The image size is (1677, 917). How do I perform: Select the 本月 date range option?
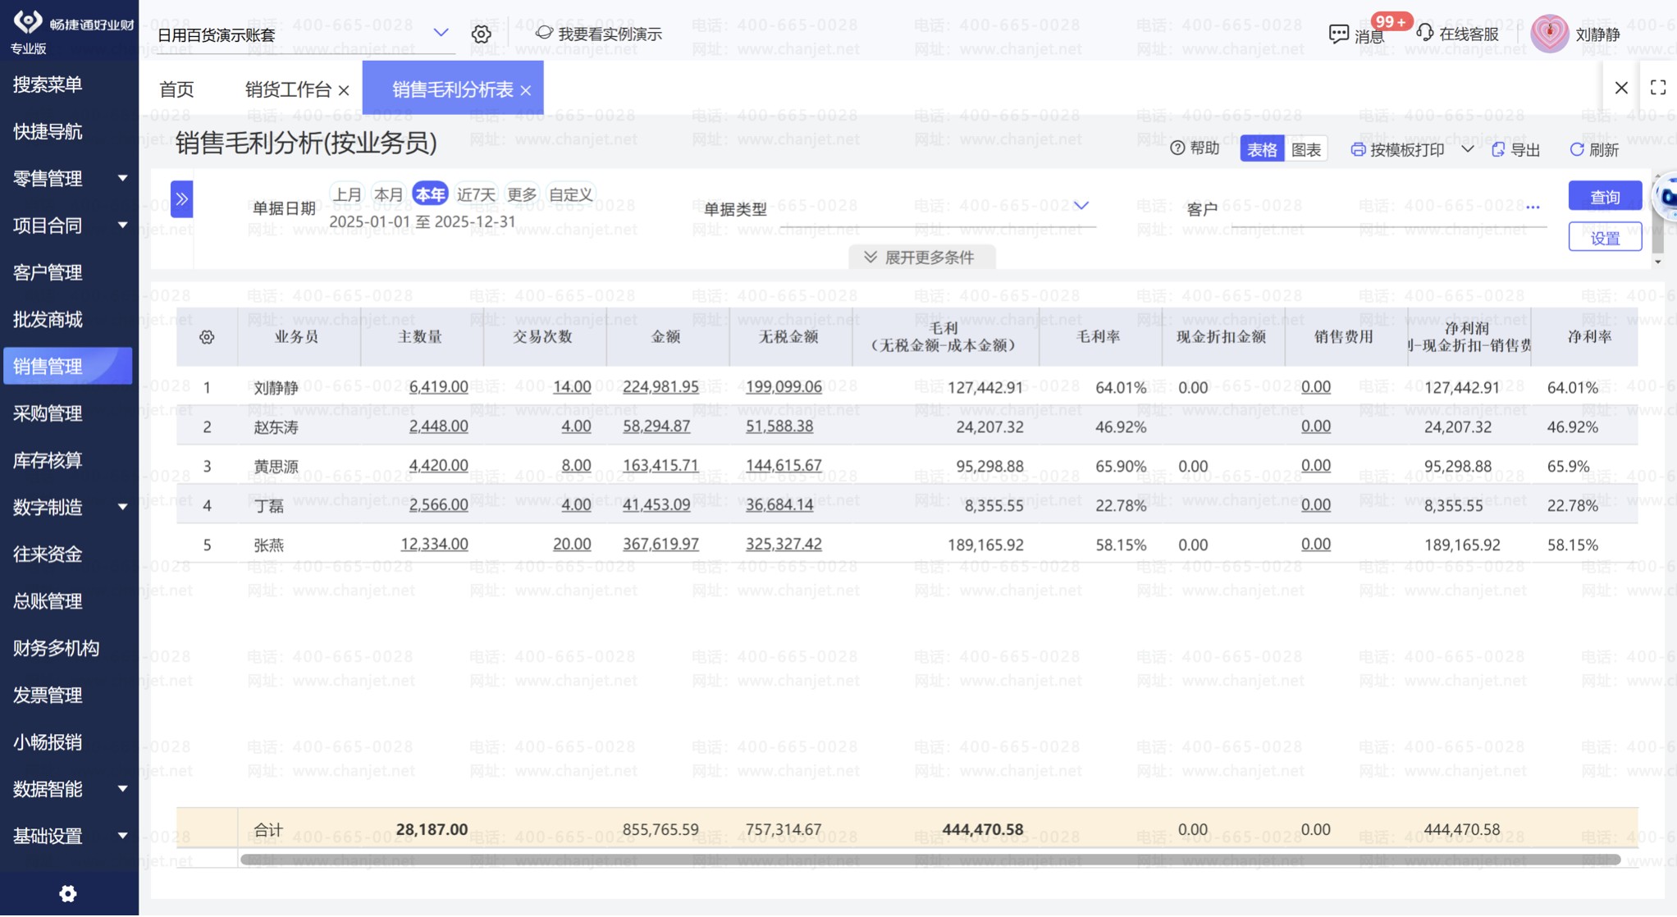[x=388, y=194]
